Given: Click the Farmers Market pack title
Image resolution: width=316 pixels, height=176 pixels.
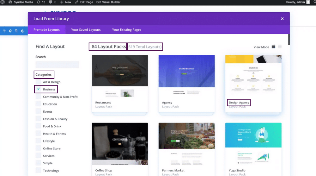Looking at the screenshot, I should (173, 170).
